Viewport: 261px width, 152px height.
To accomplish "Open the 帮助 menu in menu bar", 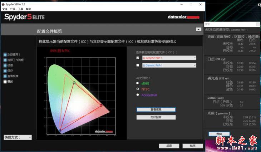I will pos(28,9).
